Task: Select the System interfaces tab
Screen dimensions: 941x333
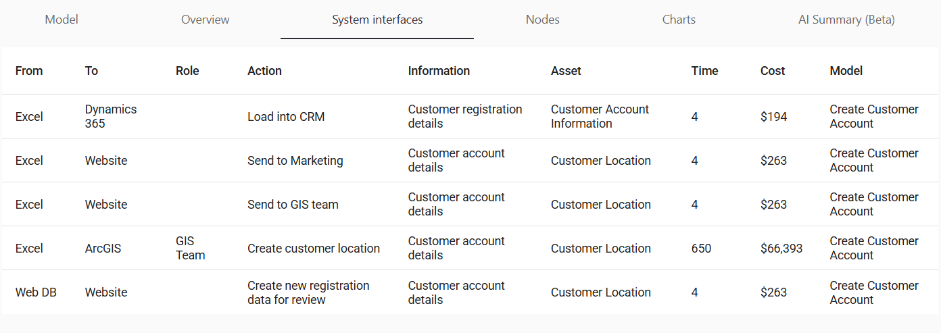Action: pos(377,20)
